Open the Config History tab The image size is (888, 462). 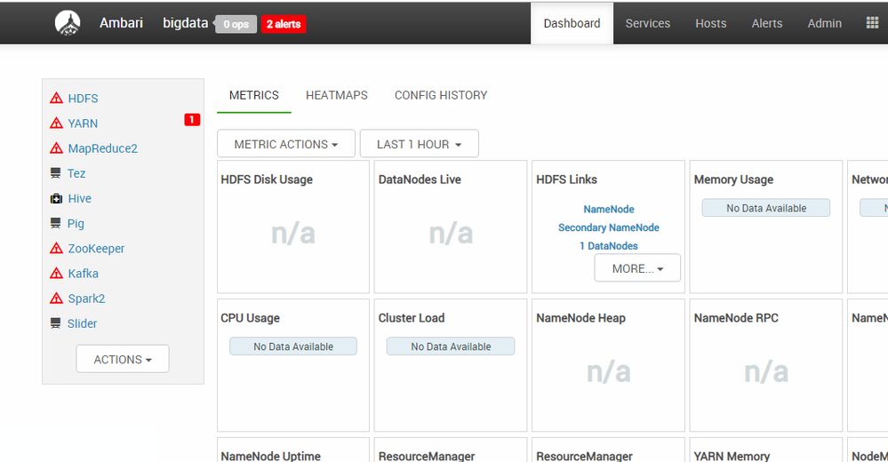coord(441,95)
